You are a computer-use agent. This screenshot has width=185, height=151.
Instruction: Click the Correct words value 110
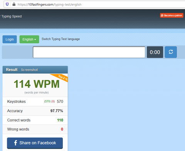coord(60,120)
